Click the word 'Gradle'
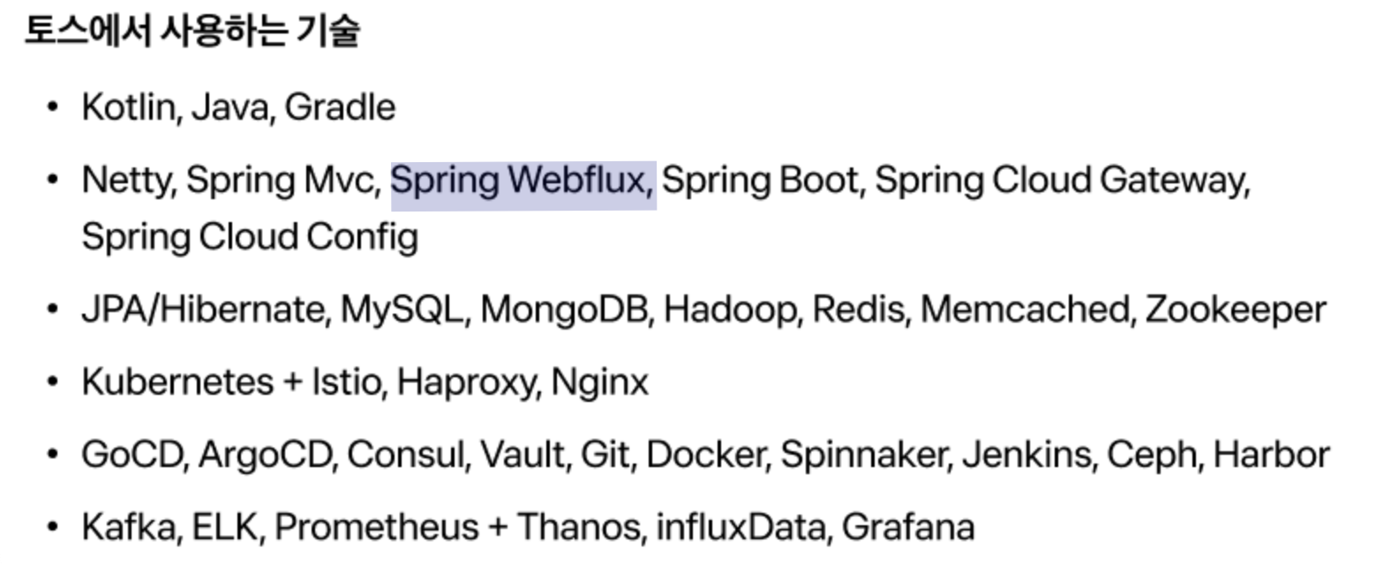 [340, 108]
